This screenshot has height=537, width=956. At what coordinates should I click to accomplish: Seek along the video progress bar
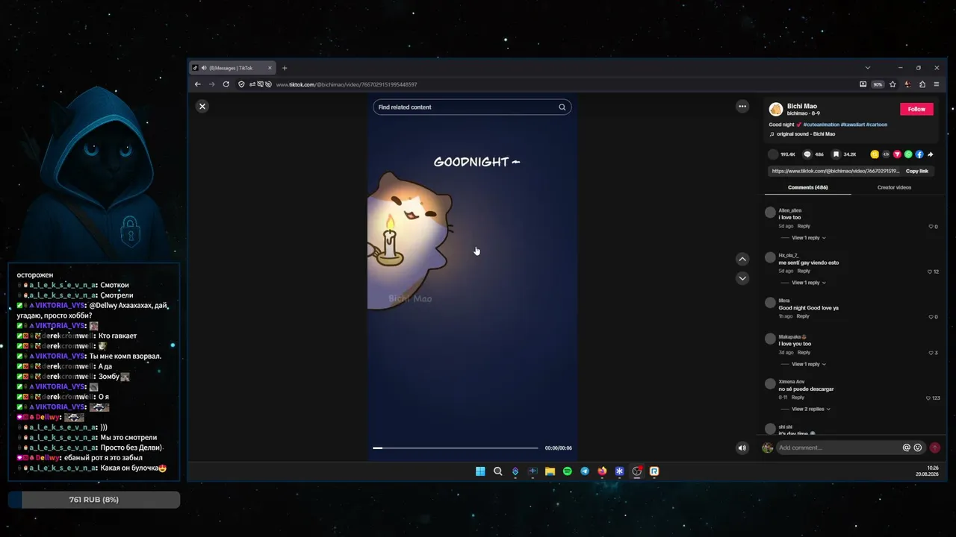coord(455,448)
